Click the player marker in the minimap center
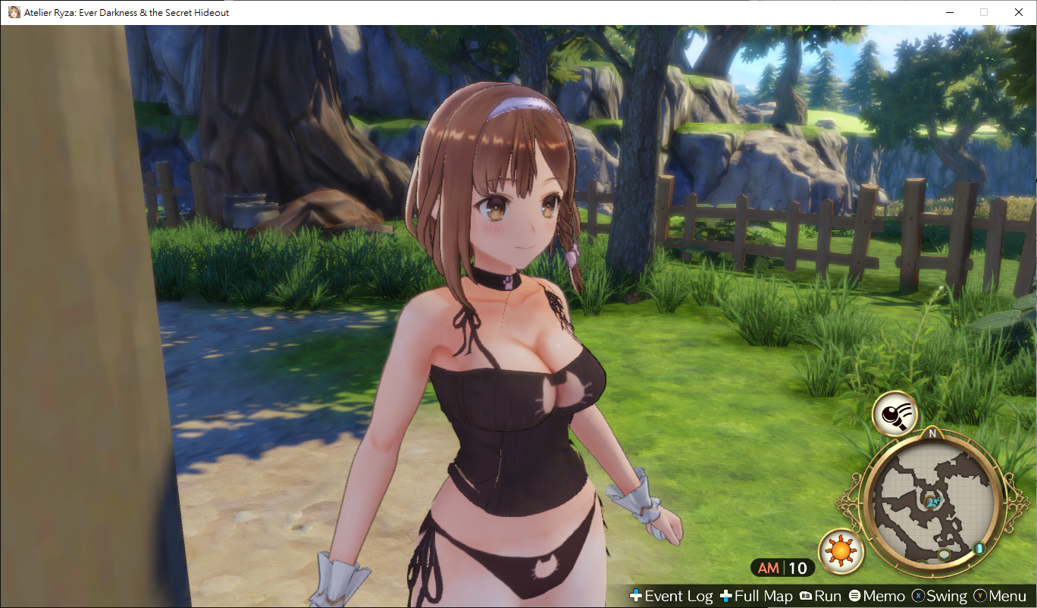This screenshot has width=1037, height=608. [x=932, y=501]
